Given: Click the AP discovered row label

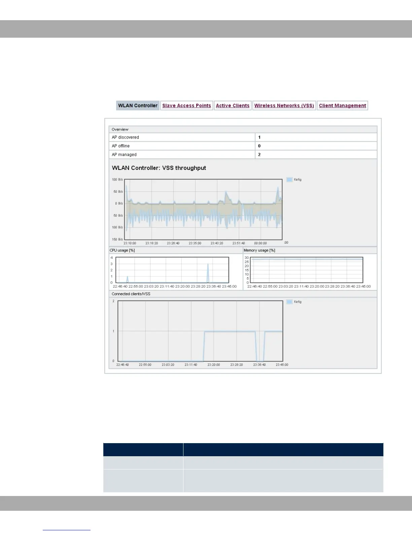Looking at the screenshot, I should click(125, 137).
